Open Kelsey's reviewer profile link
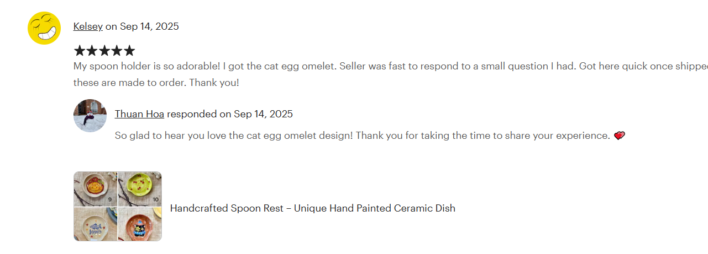 88,26
